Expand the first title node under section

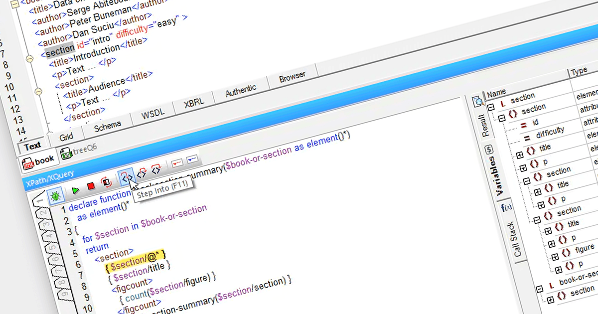pyautogui.click(x=520, y=155)
